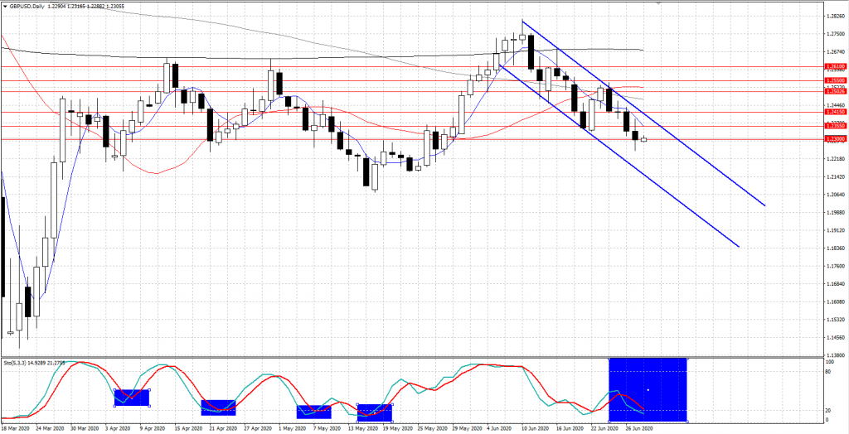This screenshot has height=434, width=849.
Task: Click the 1.23000 red price label
Action: coord(835,139)
